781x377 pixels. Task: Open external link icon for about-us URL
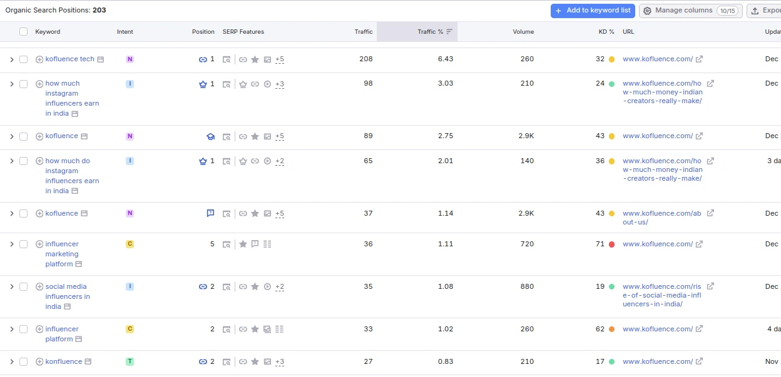[x=710, y=213]
